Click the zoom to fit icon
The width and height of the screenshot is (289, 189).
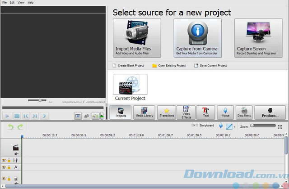[280, 127]
